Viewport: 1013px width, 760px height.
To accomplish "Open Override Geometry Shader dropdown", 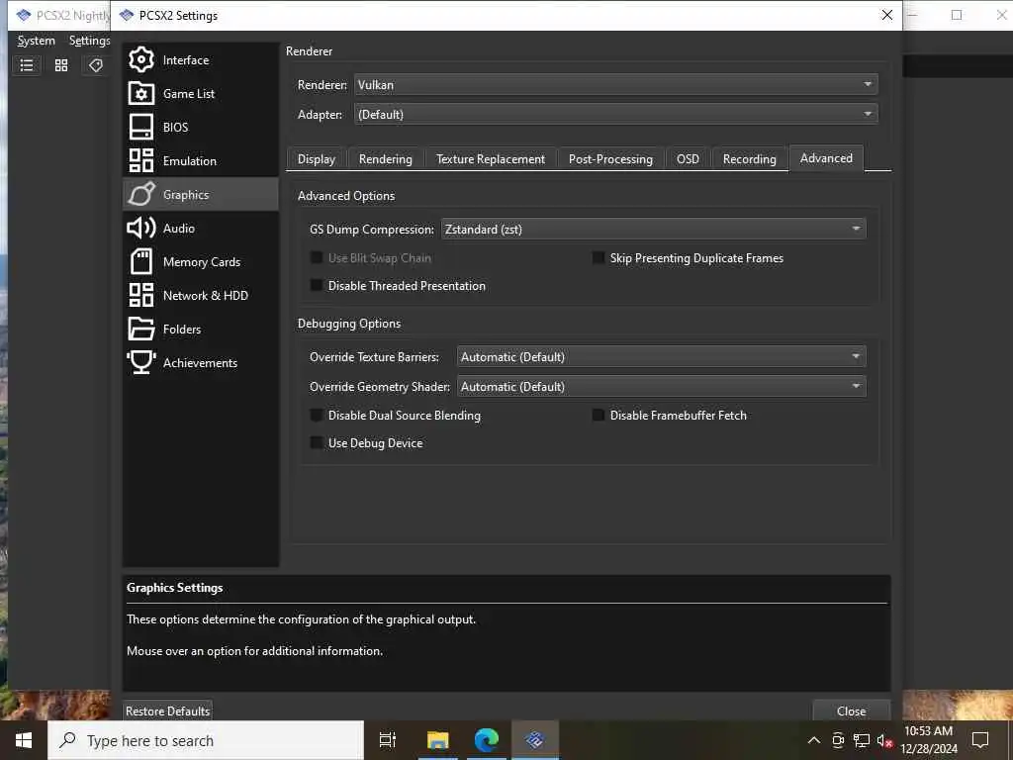I will click(661, 387).
